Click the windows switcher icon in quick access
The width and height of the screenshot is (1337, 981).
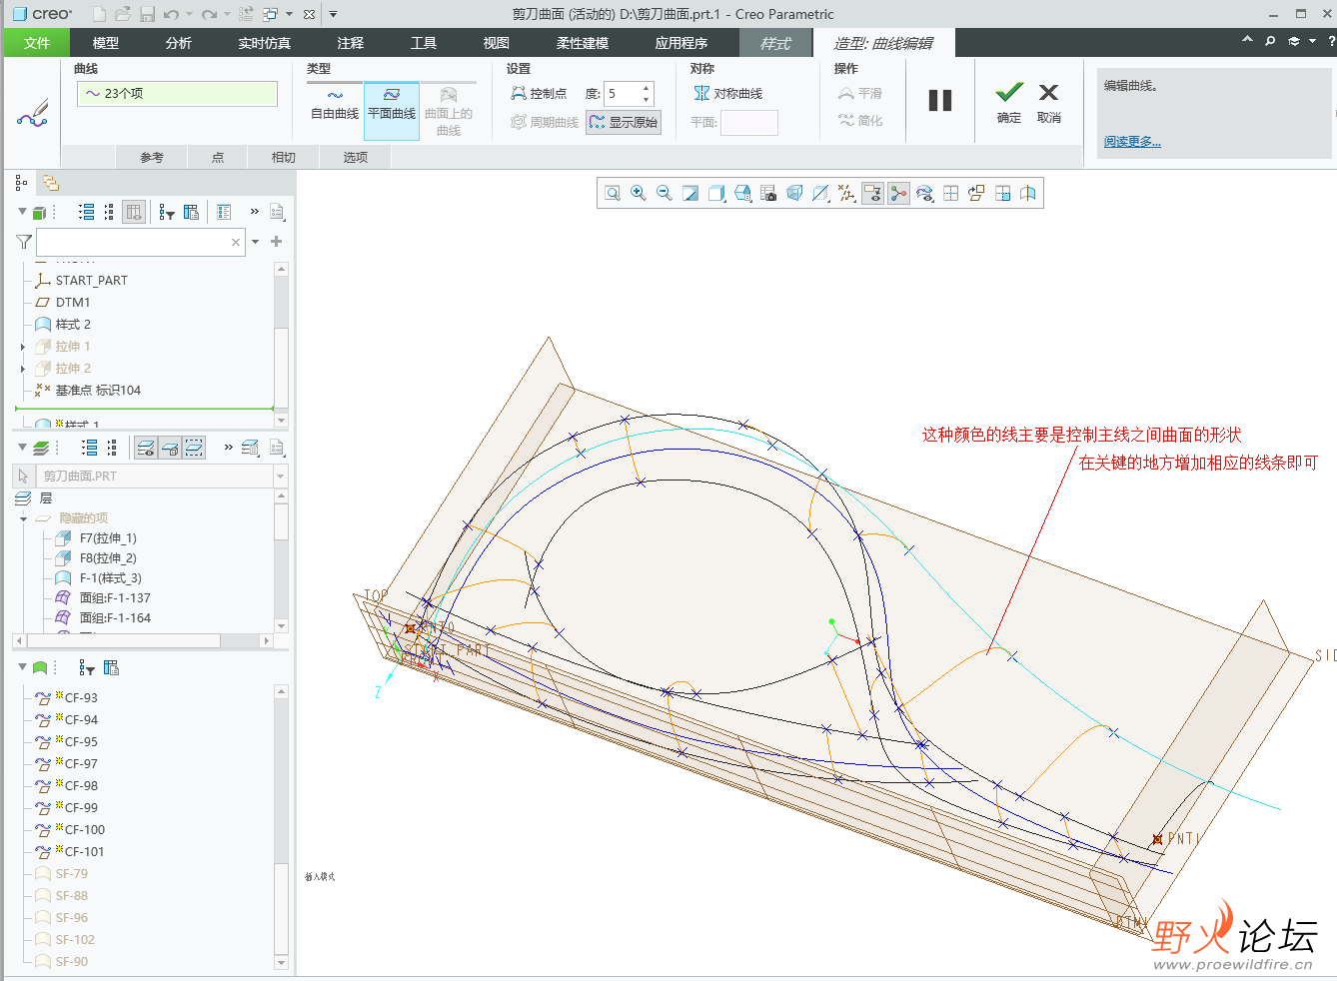pyautogui.click(x=272, y=14)
